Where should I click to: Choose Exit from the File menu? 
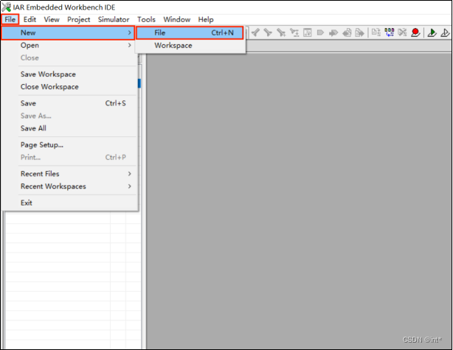pos(69,203)
